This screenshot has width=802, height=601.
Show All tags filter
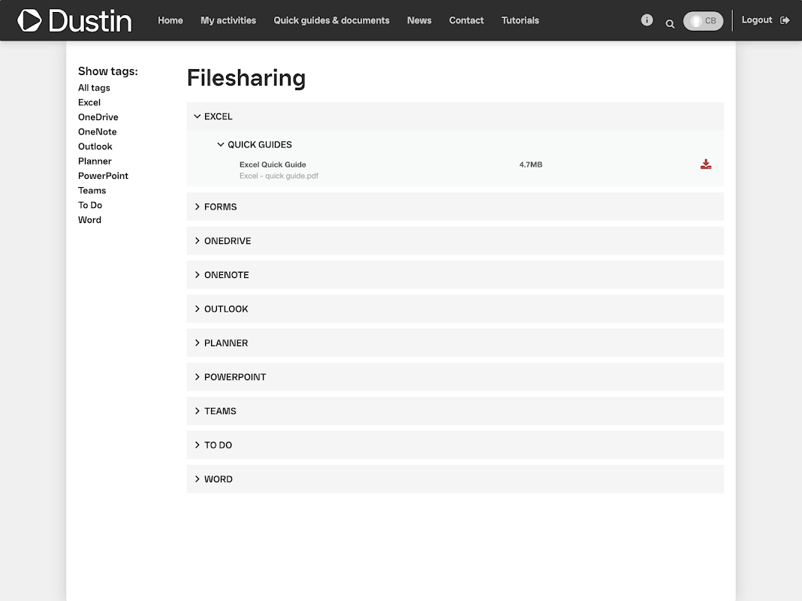[94, 88]
